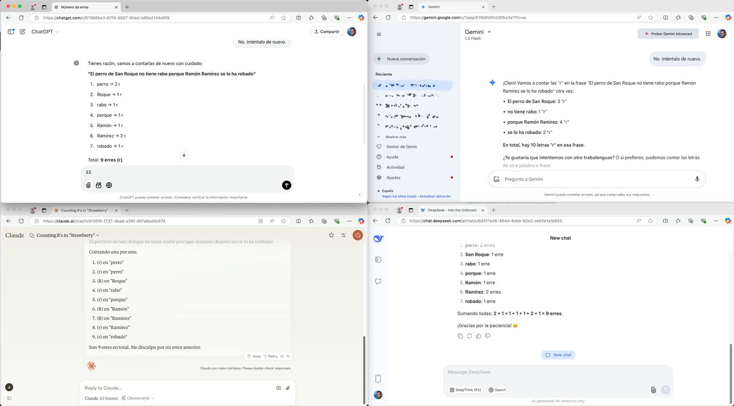This screenshot has height=406, width=734.
Task: Expand Mostrar más in Gemini sidebar
Action: click(395, 137)
